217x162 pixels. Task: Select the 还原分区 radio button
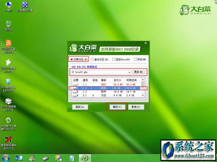tap(72, 59)
